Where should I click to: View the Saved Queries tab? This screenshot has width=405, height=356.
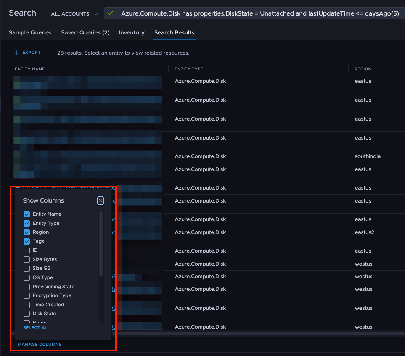[85, 32]
